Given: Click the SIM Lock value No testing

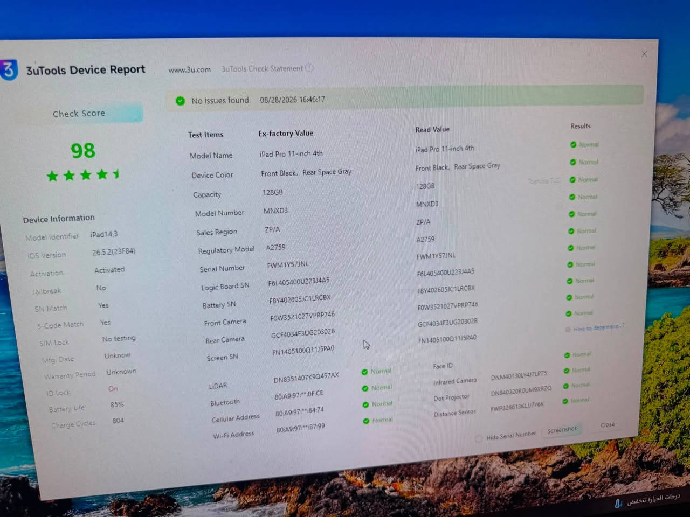Looking at the screenshot, I should tap(119, 338).
